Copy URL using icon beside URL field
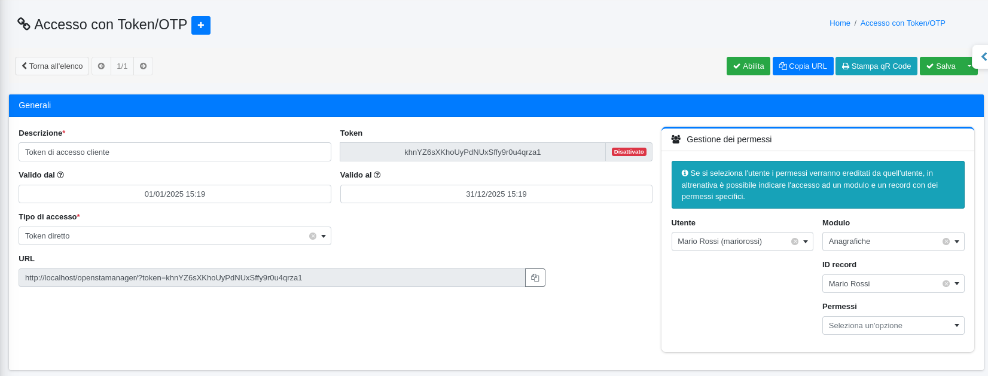The width and height of the screenshot is (988, 376). tap(535, 277)
